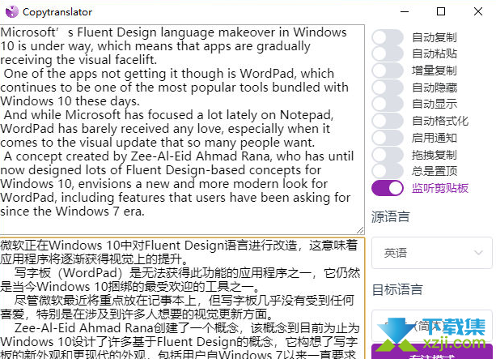Viewport: 496px width, 359px height.
Task: Open the 目标语言 dropdown showing 简体
Action: [x=432, y=326]
